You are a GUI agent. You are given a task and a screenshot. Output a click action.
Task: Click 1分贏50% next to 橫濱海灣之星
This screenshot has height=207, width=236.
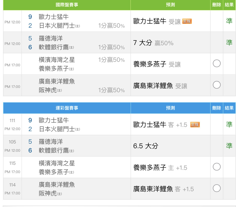[x=111, y=60]
